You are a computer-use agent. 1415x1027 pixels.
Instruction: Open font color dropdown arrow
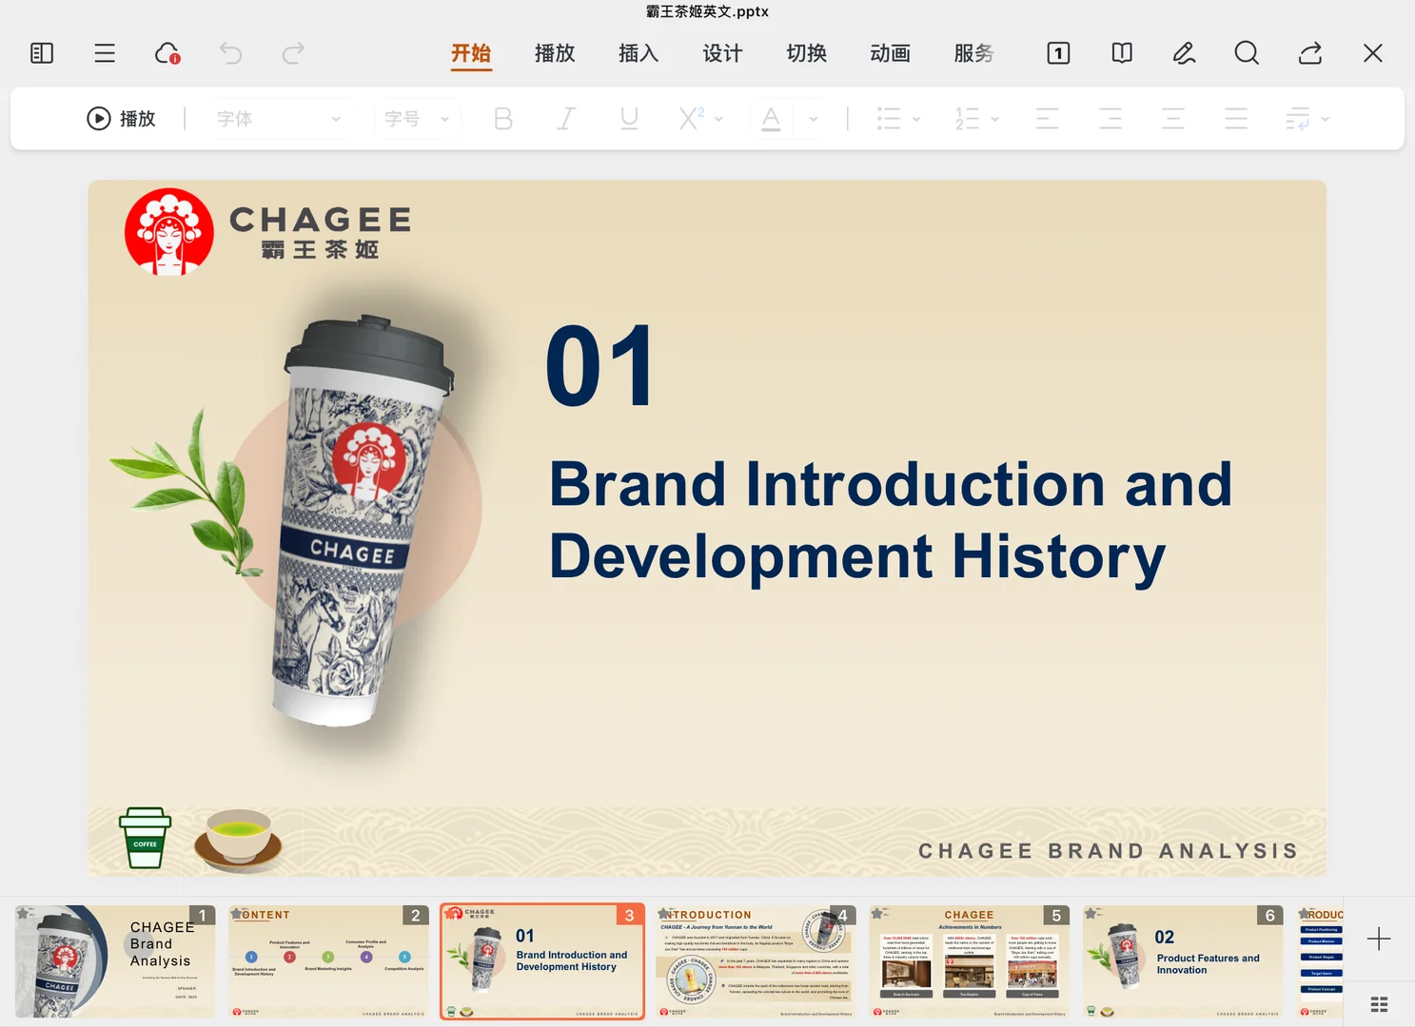[x=813, y=120]
